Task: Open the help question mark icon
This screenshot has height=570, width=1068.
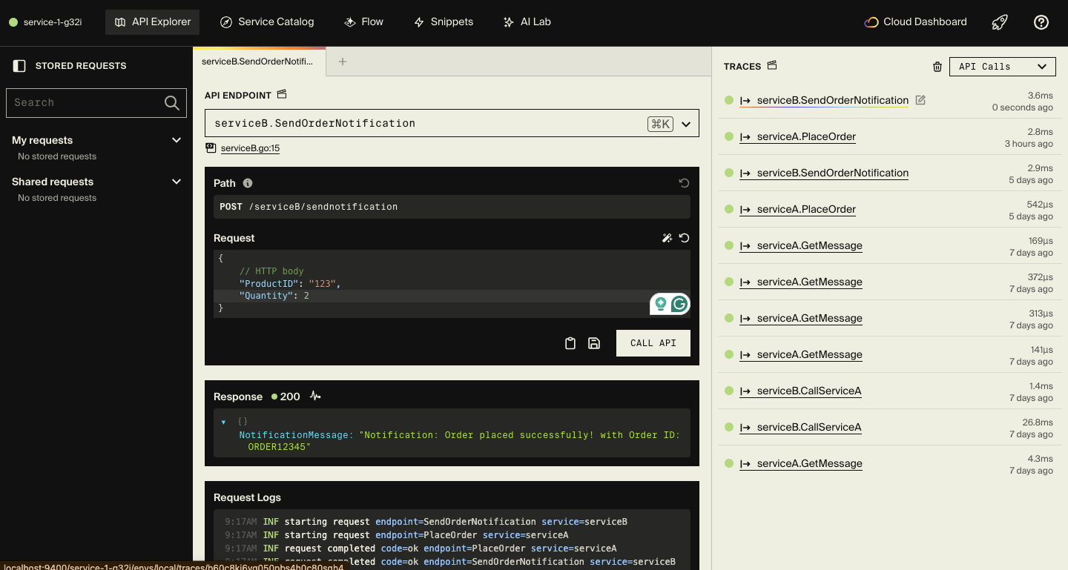Action: (x=1041, y=22)
